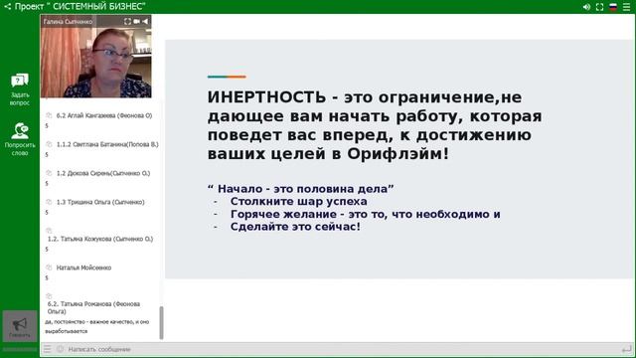Click the chat name 1.1.2 Светлана Батанина
Screen dimensions: 636x358
[x=107, y=144]
